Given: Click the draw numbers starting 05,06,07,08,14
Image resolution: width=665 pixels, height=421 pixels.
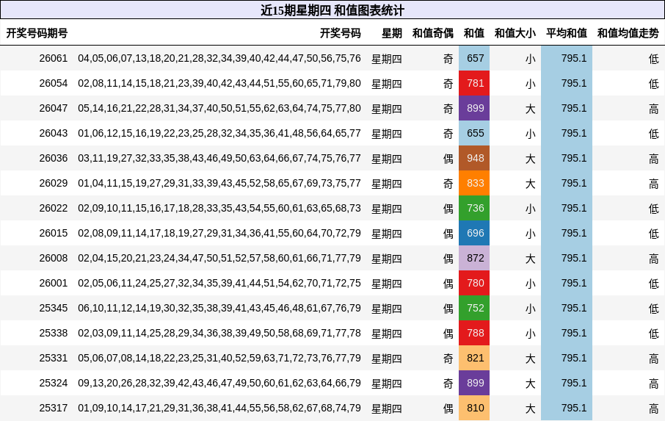Looking at the screenshot, I should pyautogui.click(x=219, y=359).
